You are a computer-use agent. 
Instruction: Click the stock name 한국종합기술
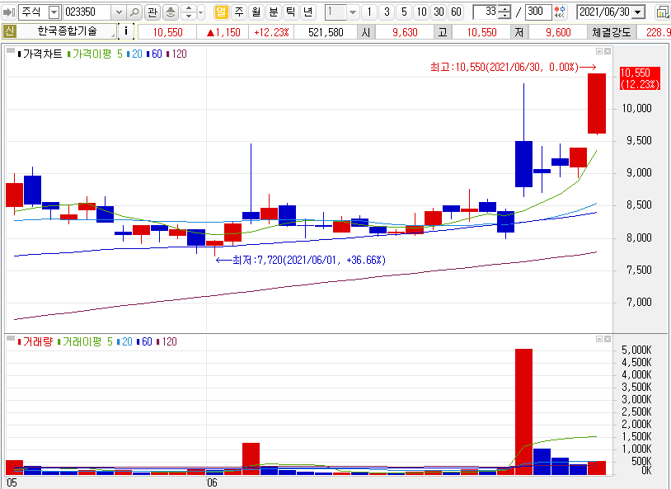68,31
